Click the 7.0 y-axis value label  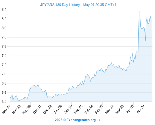(x=4, y=74)
